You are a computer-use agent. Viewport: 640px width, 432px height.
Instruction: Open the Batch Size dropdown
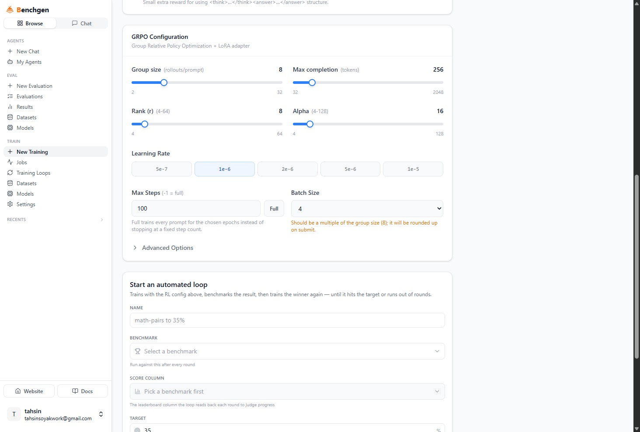click(x=367, y=209)
